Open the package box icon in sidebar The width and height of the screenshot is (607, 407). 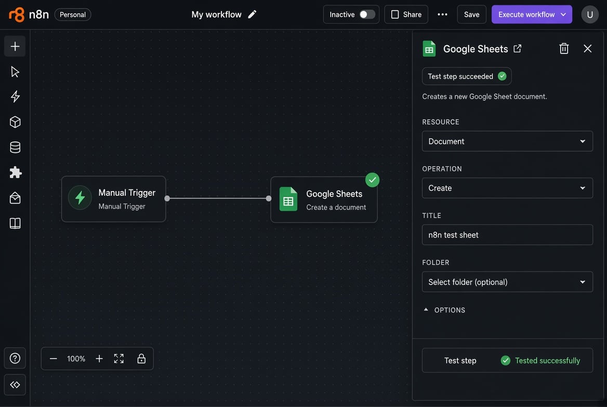(15, 198)
